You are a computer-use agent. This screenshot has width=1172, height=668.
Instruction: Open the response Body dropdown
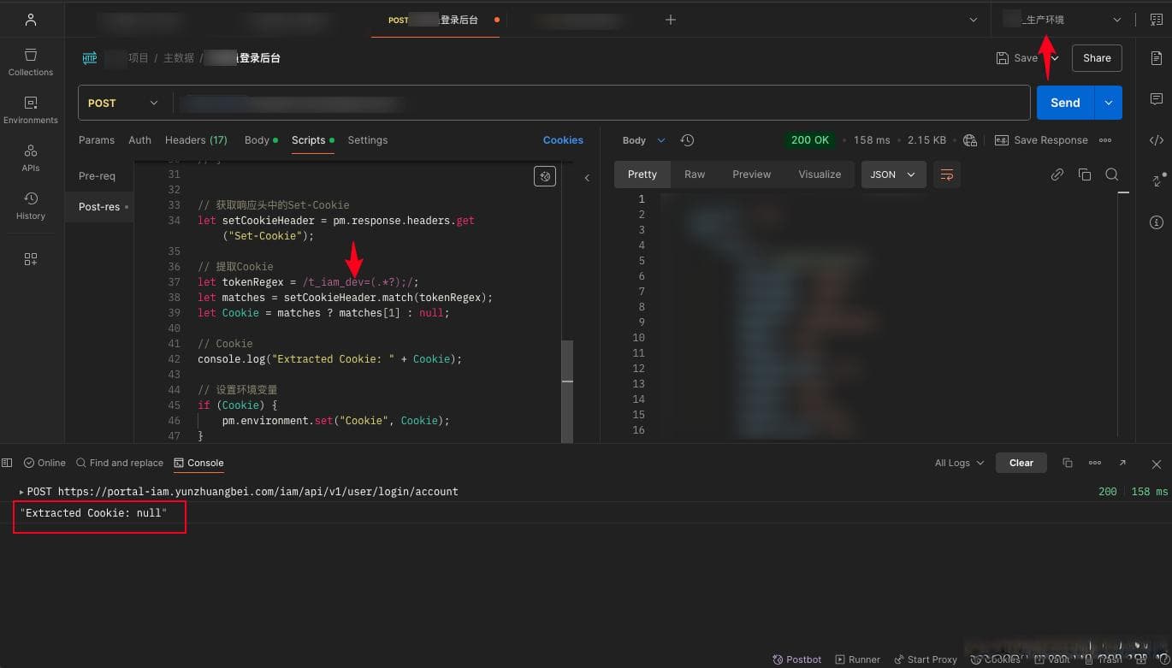pyautogui.click(x=643, y=140)
